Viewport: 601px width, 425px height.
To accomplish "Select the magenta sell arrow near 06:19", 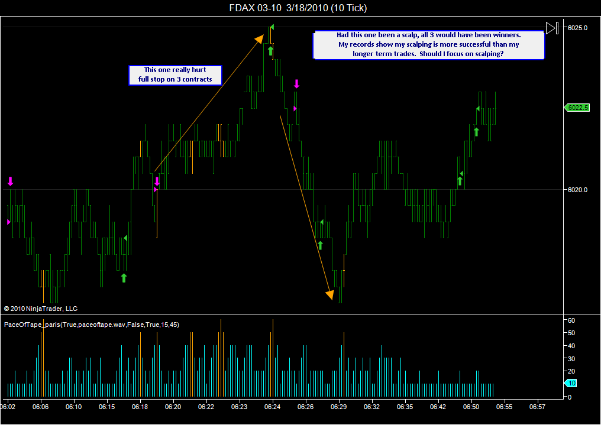I will (157, 181).
